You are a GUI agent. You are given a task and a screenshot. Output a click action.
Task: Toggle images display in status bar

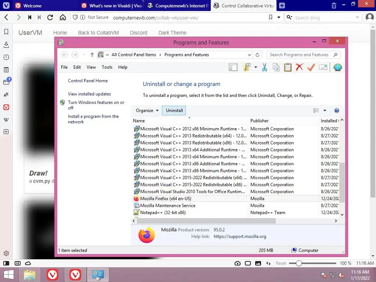pyautogui.click(x=258, y=263)
